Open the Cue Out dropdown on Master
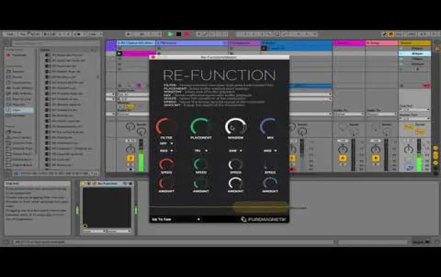 click(414, 109)
